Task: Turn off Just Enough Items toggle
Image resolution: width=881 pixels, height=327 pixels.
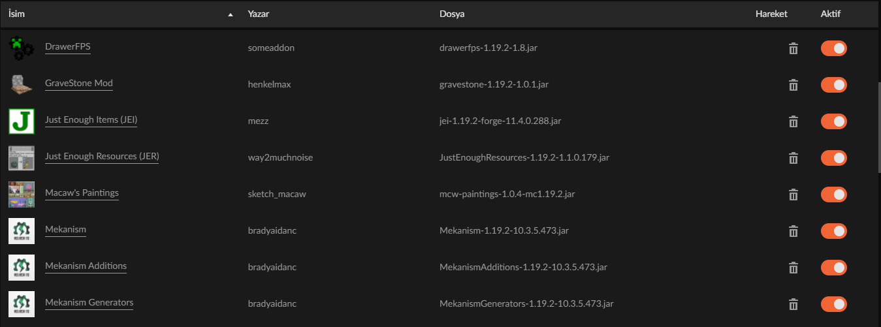Action: pyautogui.click(x=833, y=121)
